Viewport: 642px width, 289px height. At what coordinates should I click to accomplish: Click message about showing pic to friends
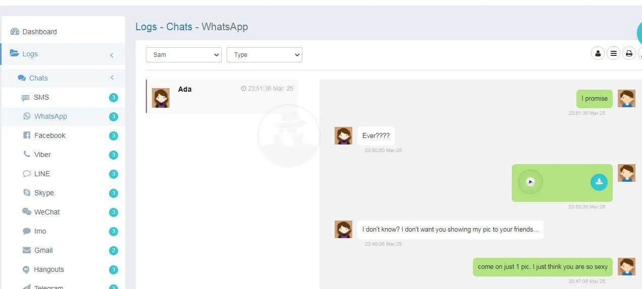(450, 230)
